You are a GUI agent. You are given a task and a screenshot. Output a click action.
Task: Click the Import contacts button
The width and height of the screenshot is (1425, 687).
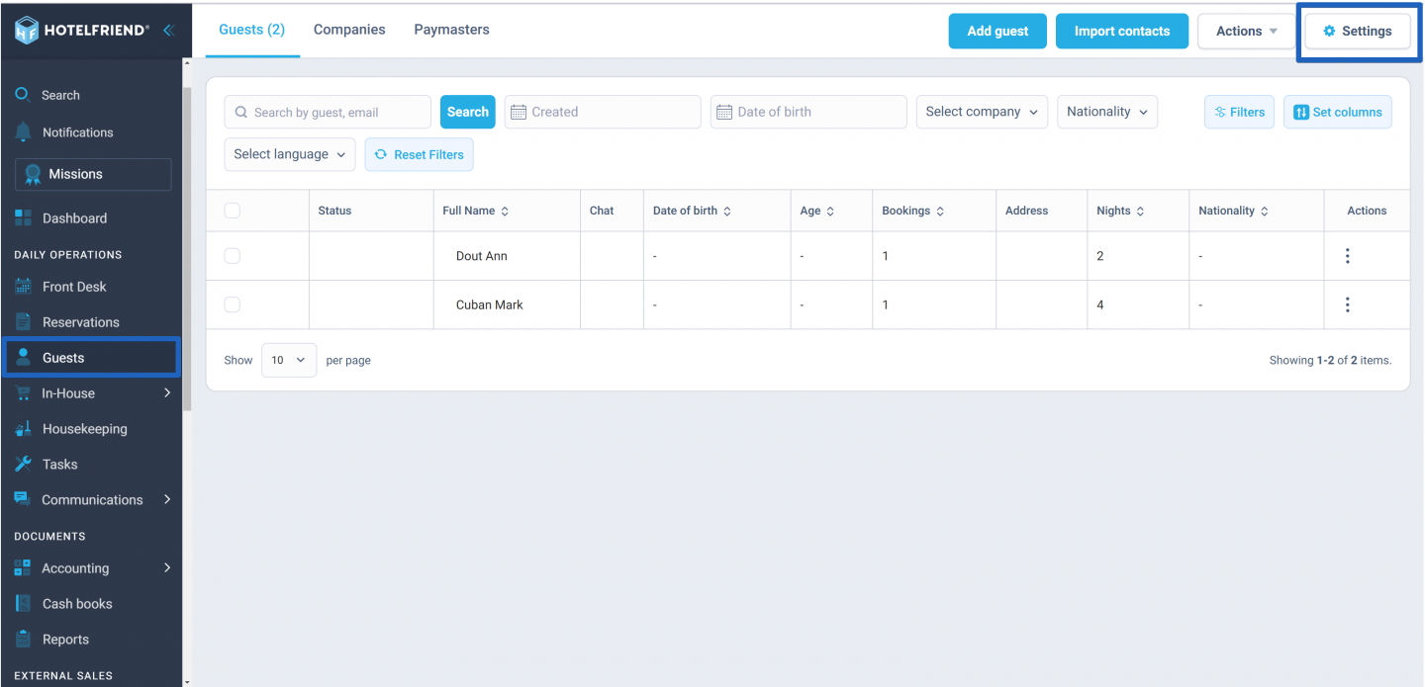[x=1122, y=31]
